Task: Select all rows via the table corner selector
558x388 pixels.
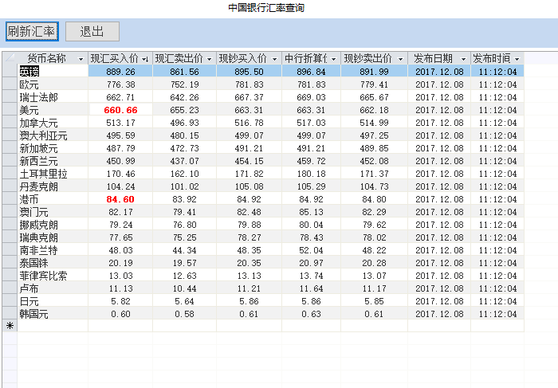Action: pyautogui.click(x=10, y=58)
